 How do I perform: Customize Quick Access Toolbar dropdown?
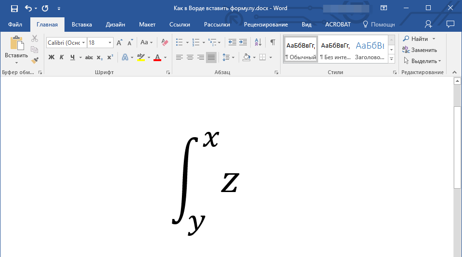click(x=59, y=9)
